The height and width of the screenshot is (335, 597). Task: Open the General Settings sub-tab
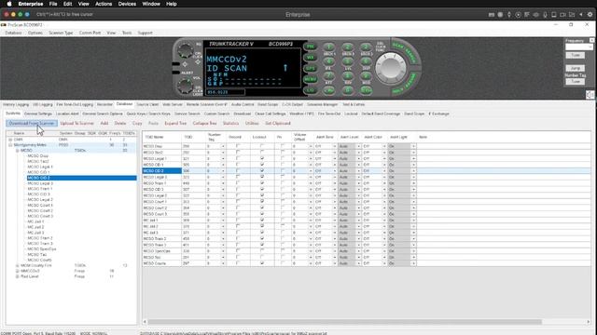38,114
